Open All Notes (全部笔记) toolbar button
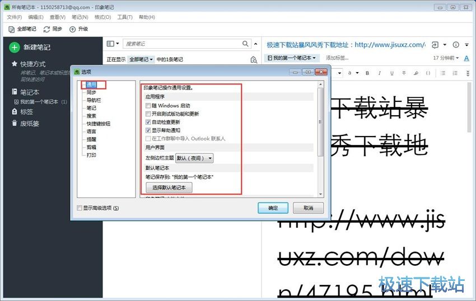The height and width of the screenshot is (301, 476). pos(22,29)
